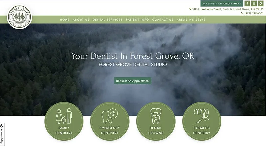266x147 pixels.
Task: Click the phone icon beside the number
Action: (242, 13)
